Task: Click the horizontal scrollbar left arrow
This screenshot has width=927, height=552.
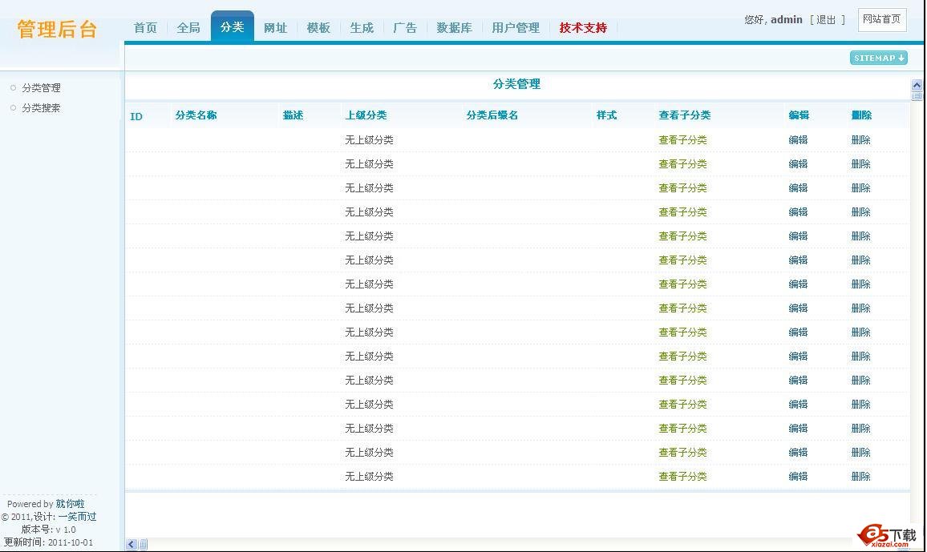Action: tap(132, 545)
